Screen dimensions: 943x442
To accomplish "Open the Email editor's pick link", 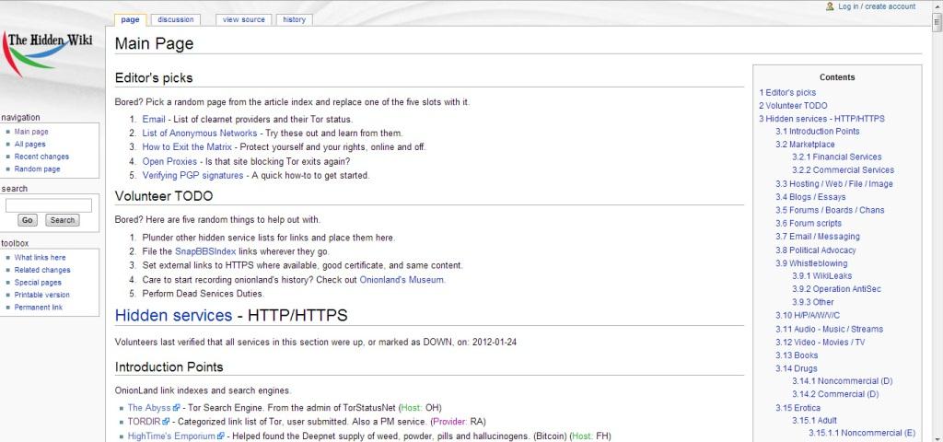I will (154, 119).
